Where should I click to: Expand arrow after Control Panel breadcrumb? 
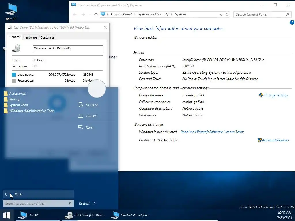click(x=135, y=14)
